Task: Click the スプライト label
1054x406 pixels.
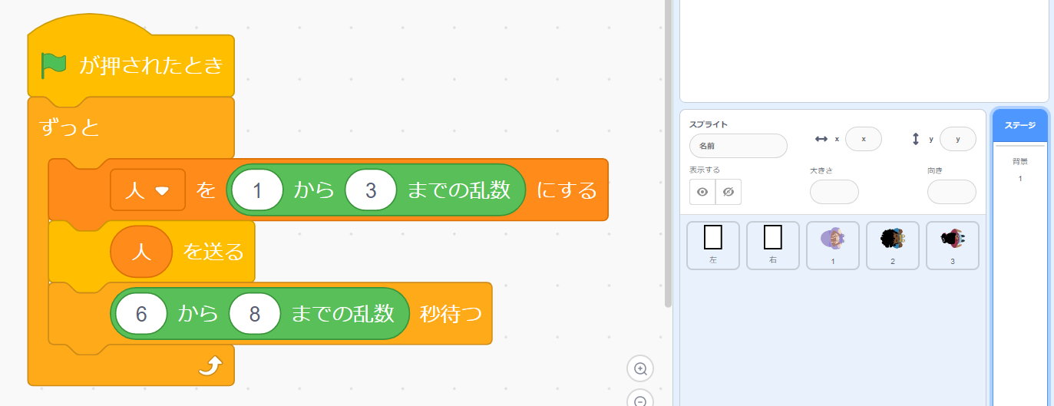Action: [x=709, y=124]
